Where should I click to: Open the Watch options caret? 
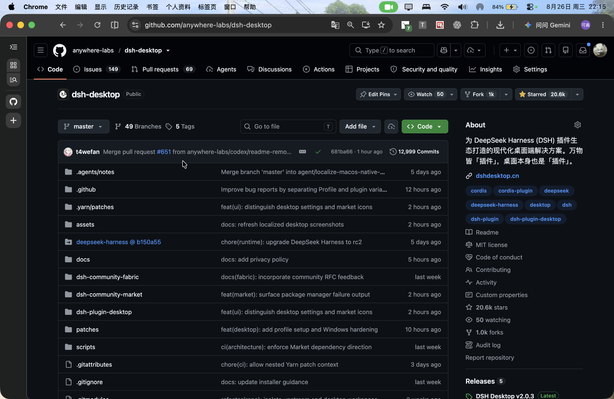(x=452, y=94)
